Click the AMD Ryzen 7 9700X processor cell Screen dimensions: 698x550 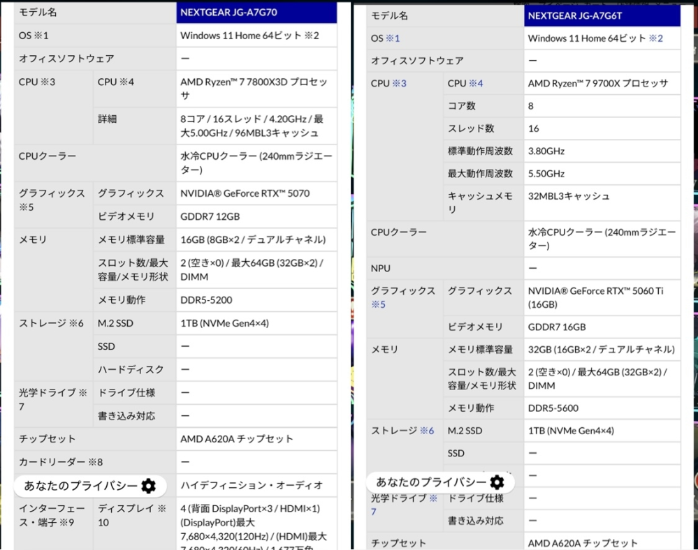(x=602, y=84)
